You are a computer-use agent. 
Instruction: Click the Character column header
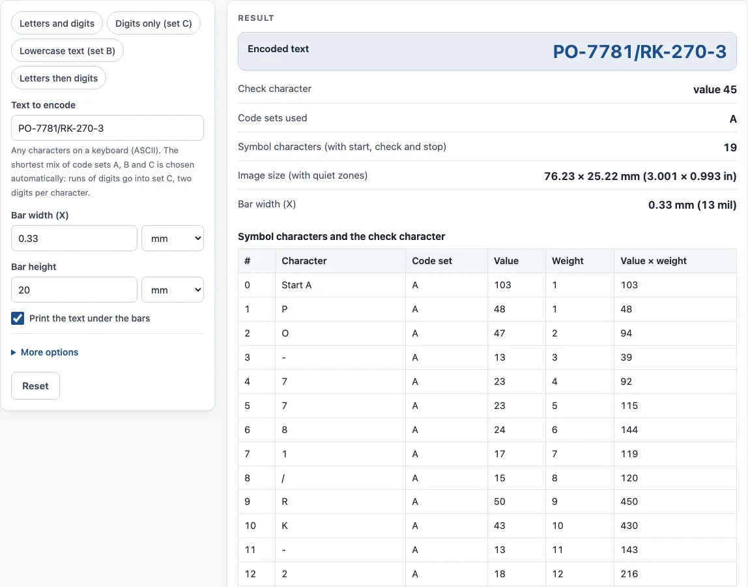point(304,261)
